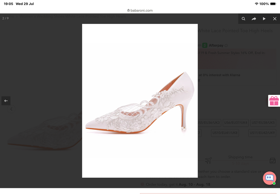Image resolution: width=280 pixels, height=194 pixels.
Task: Open the breadcrumb link Women's Wedding Shoes
Action: tap(73, 16)
